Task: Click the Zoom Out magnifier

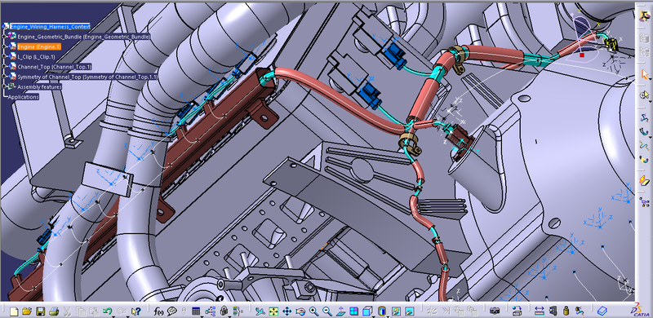Action: [327, 311]
